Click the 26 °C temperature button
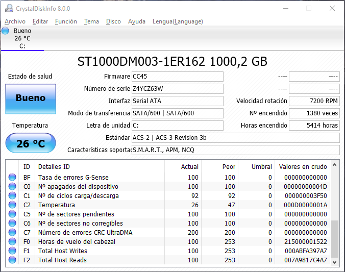The image size is (345, 272). pos(30,143)
